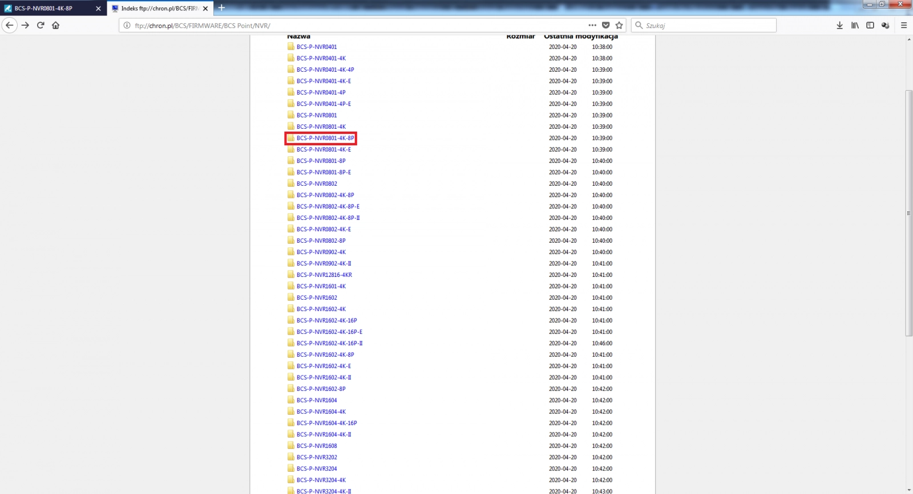Select the Indeks ftp://chron.pl tab

(160, 9)
